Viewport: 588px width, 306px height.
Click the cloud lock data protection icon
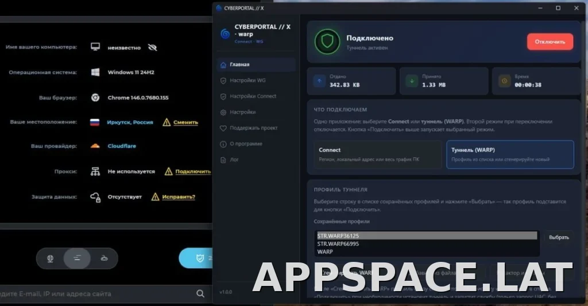[x=95, y=197]
